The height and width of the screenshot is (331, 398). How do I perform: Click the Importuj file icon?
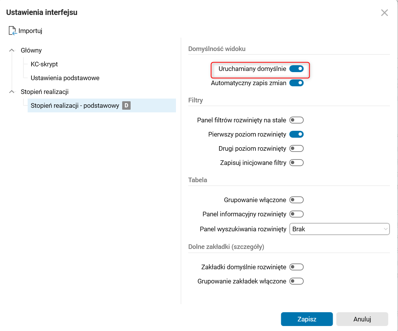coord(13,31)
